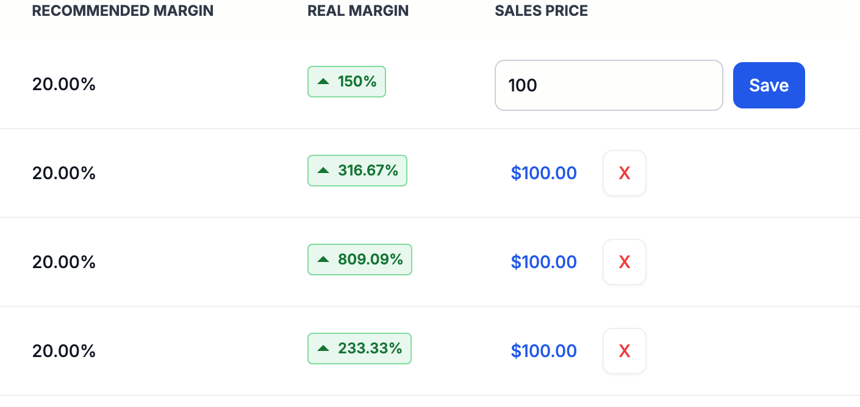860x407 pixels.
Task: Click the 150% margin value text
Action: (357, 82)
